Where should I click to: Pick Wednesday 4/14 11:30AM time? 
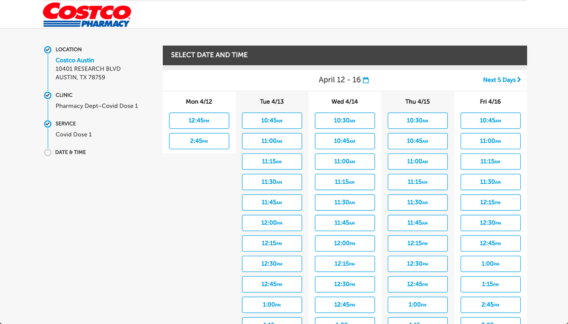(x=345, y=202)
